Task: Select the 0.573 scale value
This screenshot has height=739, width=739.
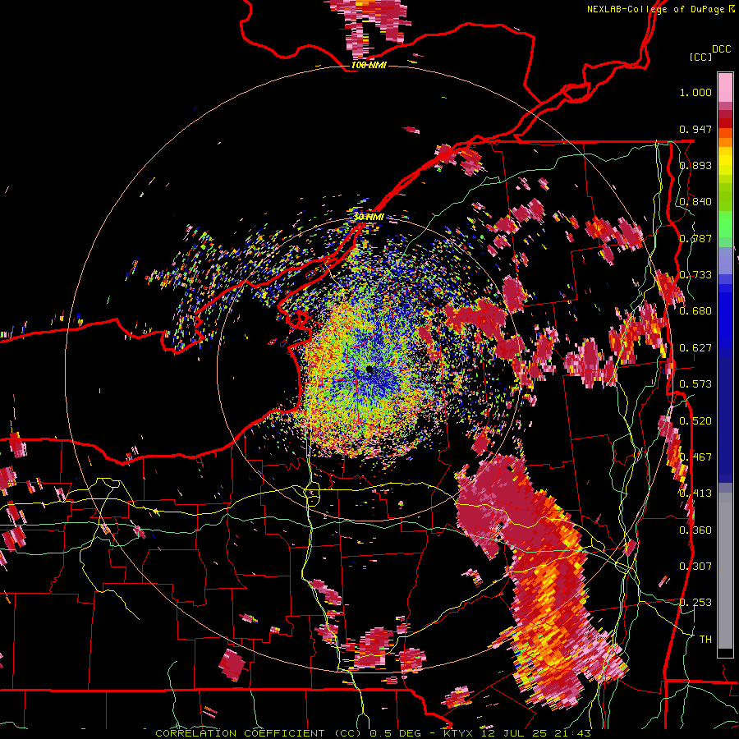Action: pyautogui.click(x=695, y=384)
